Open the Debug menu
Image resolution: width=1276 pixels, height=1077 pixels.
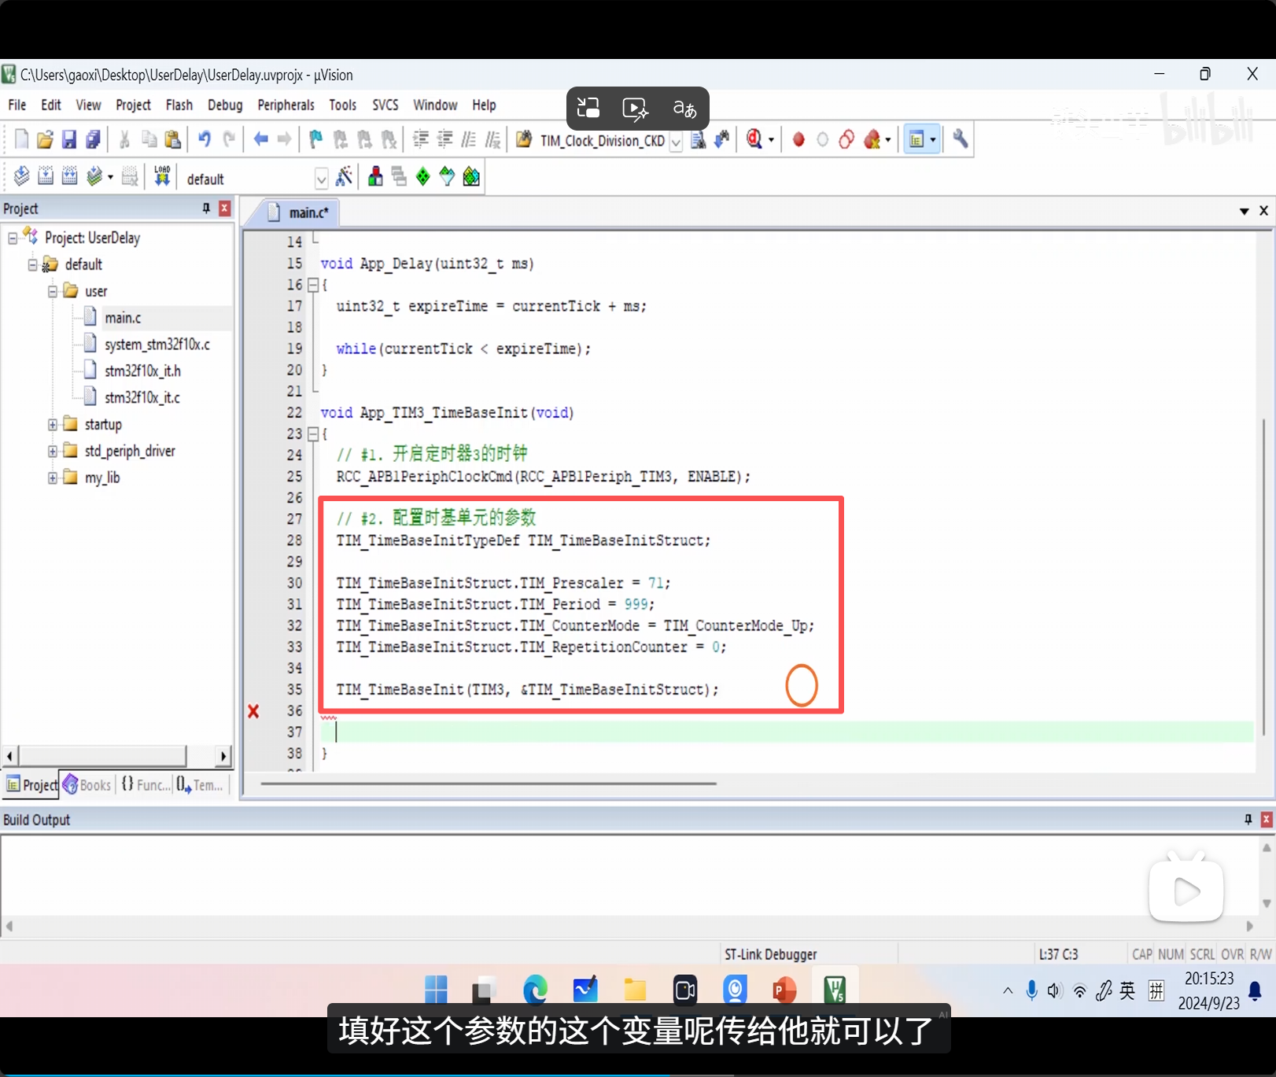point(225,105)
